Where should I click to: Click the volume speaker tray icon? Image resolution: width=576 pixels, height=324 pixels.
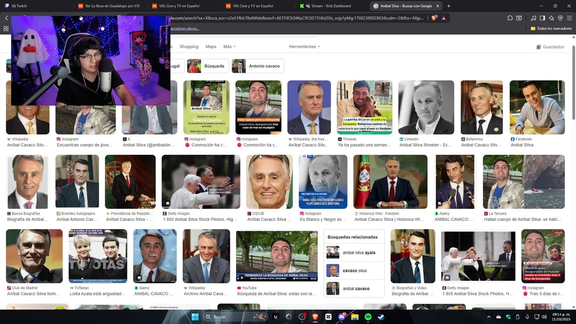pos(544,317)
